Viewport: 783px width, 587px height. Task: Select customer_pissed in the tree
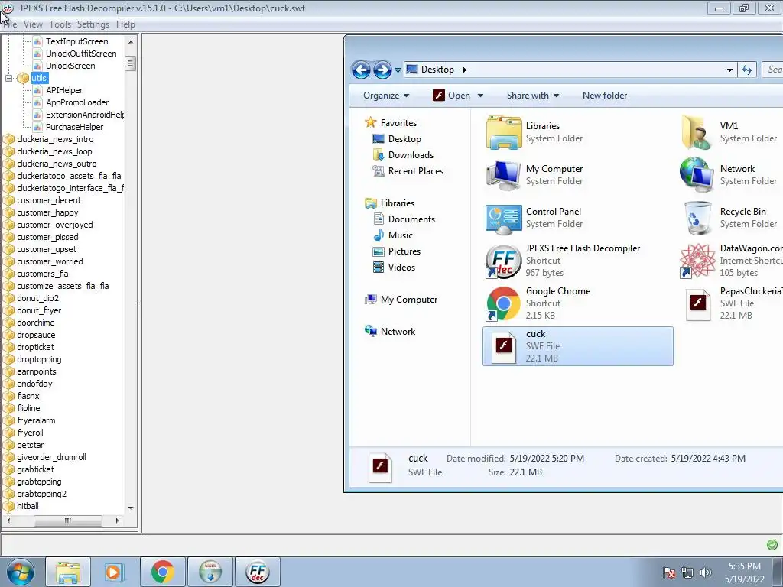47,237
